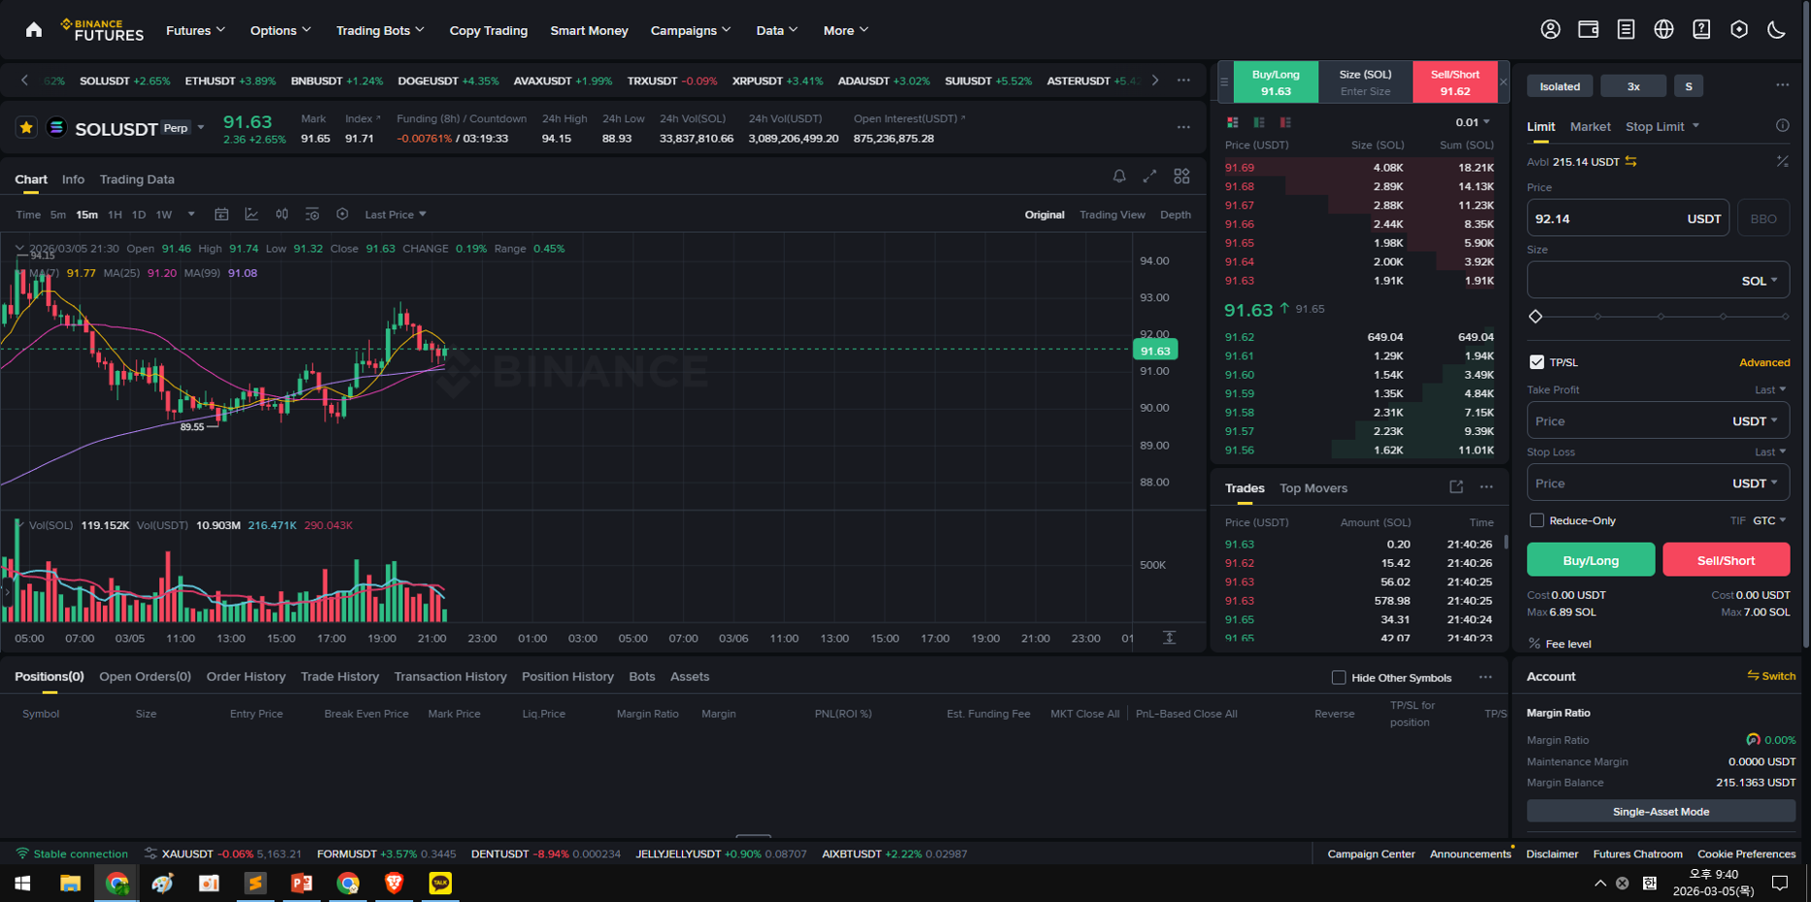This screenshot has width=1811, height=902.
Task: Open the language globe icon
Action: coord(1664,29)
